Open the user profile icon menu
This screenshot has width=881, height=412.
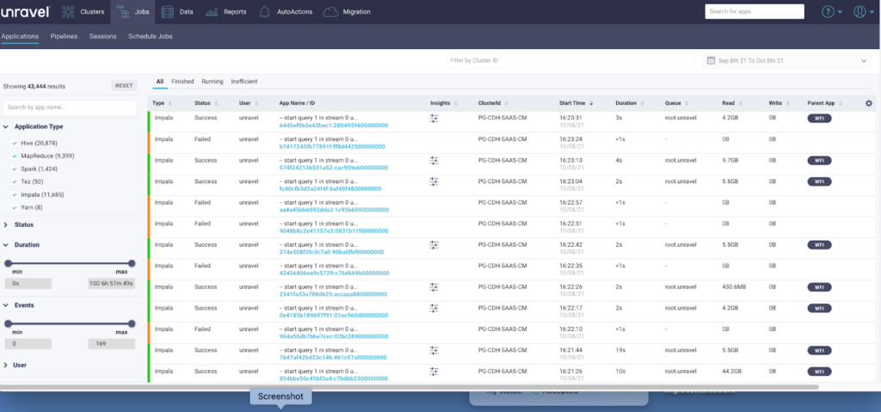pyautogui.click(x=859, y=12)
